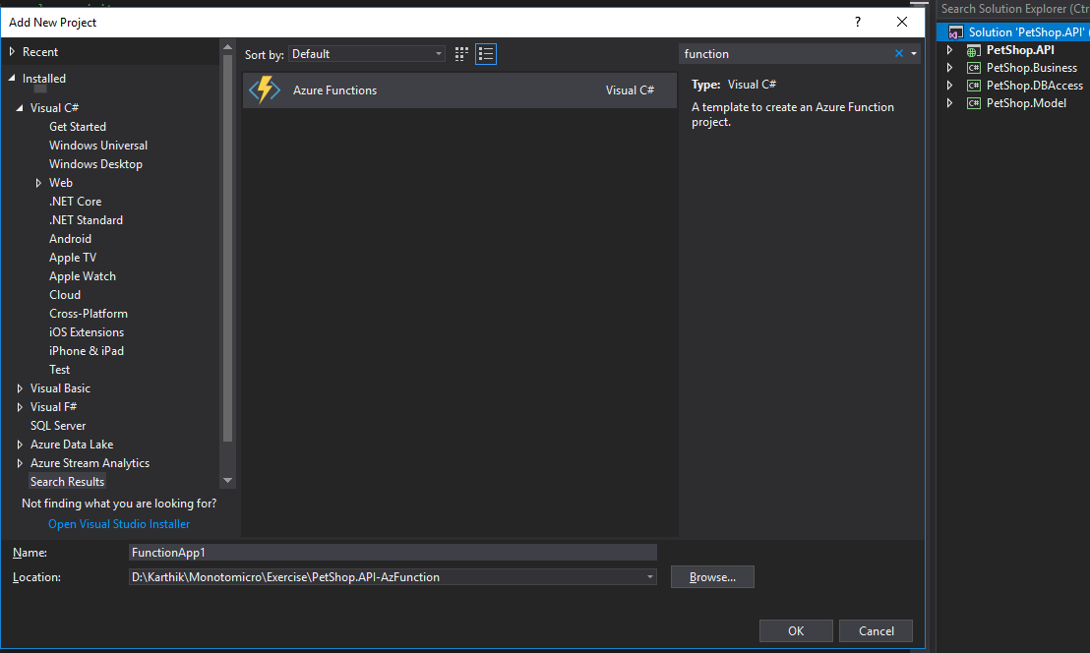This screenshot has width=1090, height=653.
Task: Cancel the Add New Project dialog
Action: coord(876,630)
